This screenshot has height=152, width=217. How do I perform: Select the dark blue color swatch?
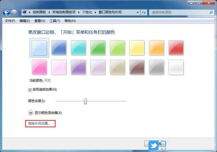[59, 48]
